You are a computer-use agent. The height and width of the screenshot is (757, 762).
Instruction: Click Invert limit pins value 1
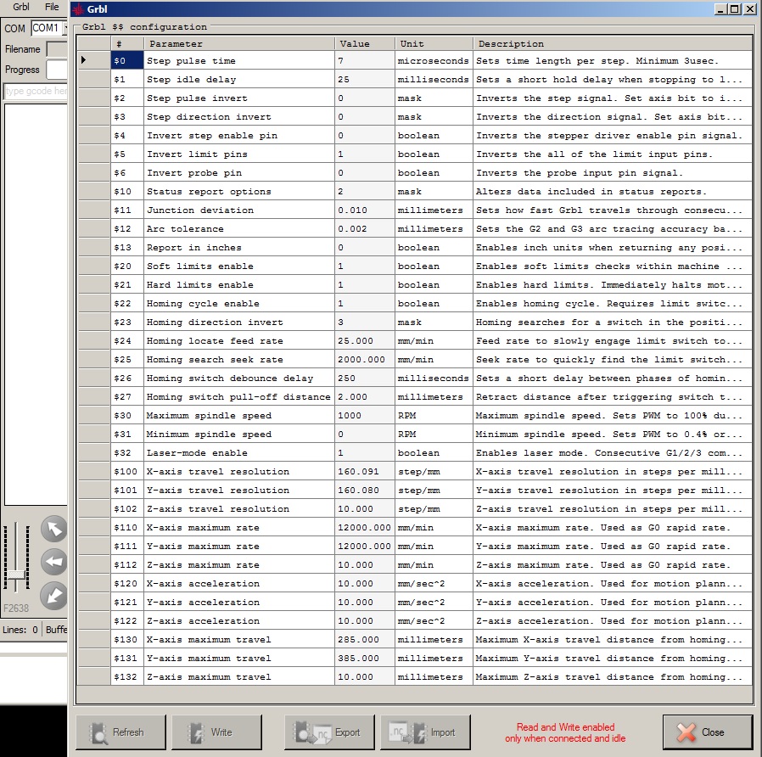365,154
